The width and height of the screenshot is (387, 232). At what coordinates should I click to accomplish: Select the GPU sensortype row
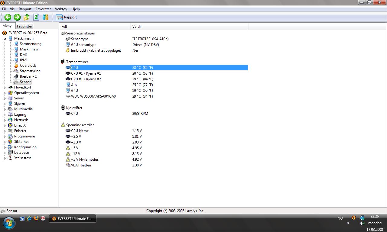[154, 45]
